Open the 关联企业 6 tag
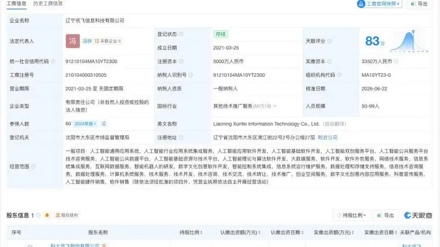Screen dimensions: 440x247 coord(108,41)
